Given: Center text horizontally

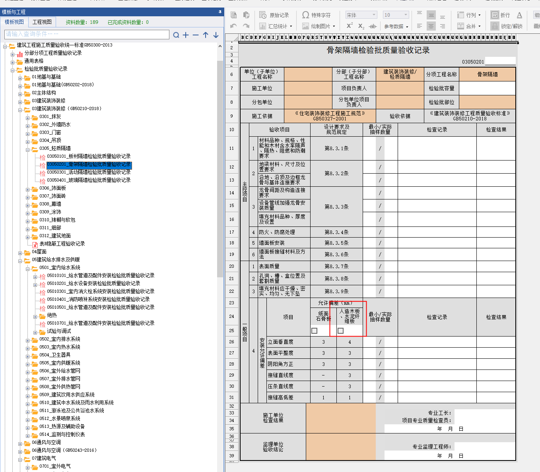Looking at the screenshot, I should pyautogui.click(x=431, y=26).
